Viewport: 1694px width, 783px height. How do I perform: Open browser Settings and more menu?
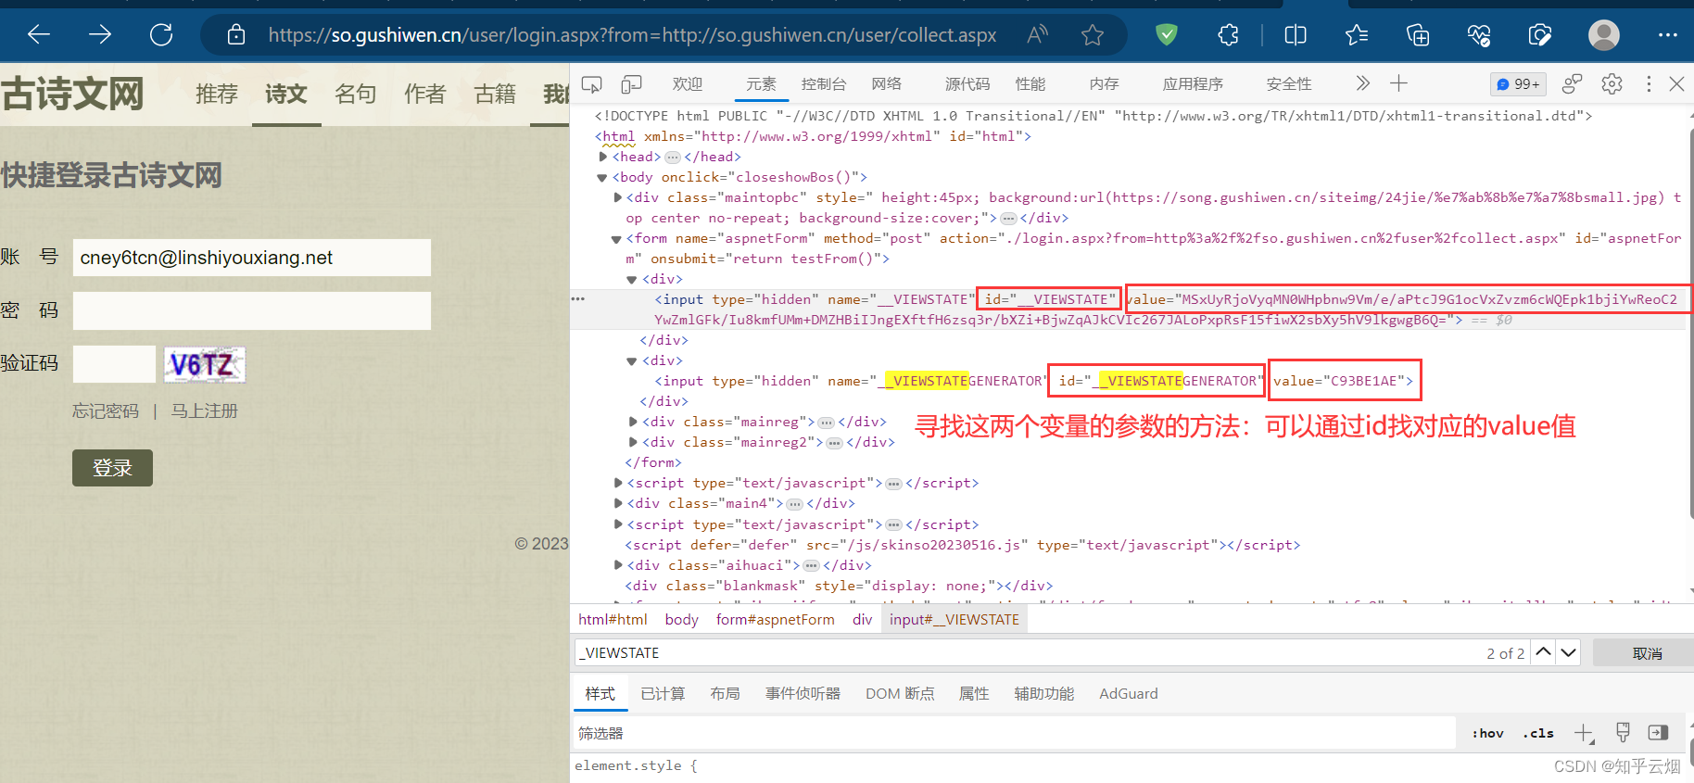tap(1668, 35)
